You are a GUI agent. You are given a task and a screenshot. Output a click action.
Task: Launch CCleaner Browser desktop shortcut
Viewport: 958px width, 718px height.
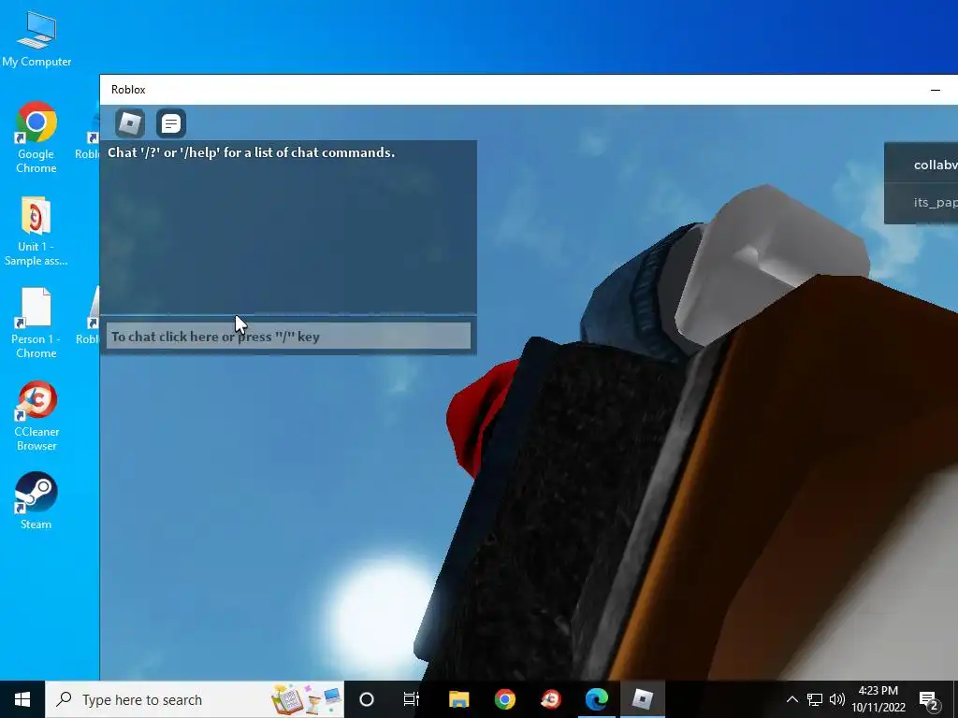36,416
